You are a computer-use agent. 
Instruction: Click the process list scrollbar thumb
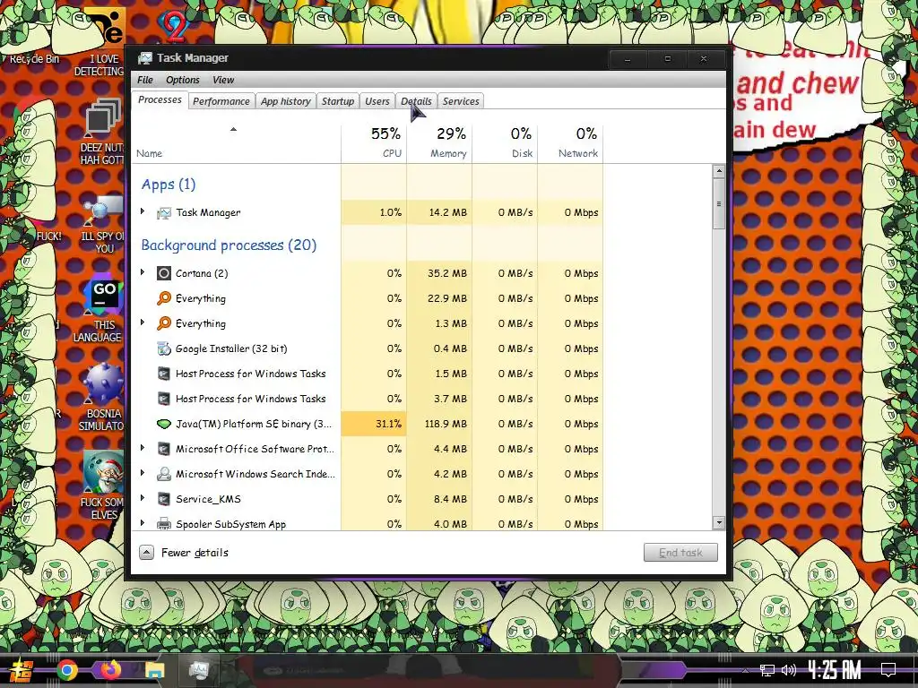pos(718,204)
